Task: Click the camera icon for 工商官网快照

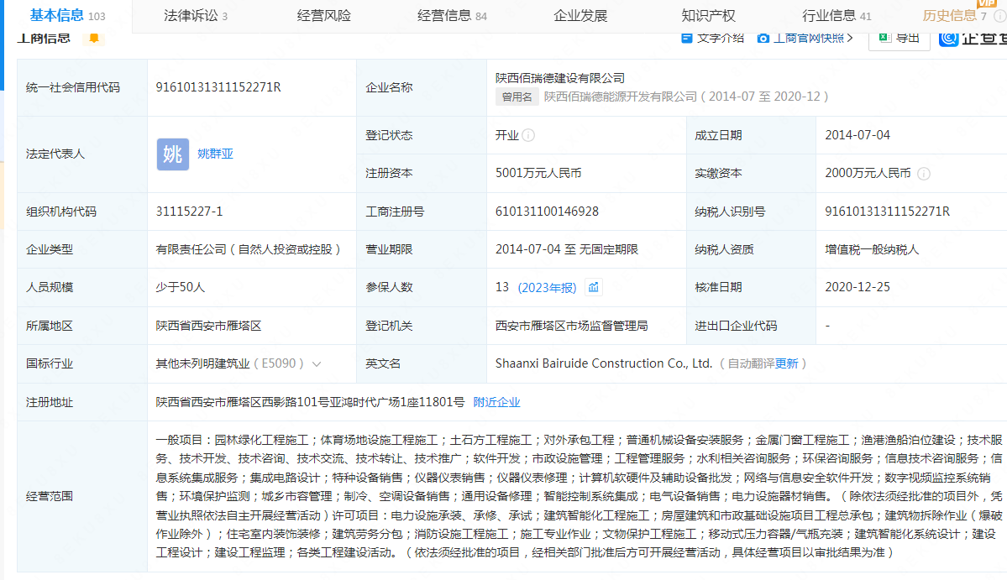Action: (x=763, y=38)
